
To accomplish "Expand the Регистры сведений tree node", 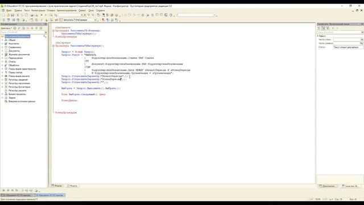I will click(x=2, y=80).
